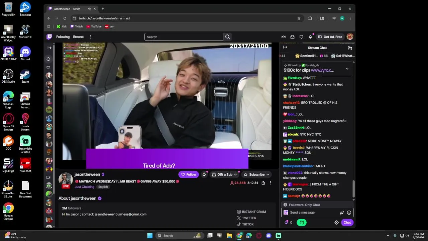Open YouTube bookmark
This screenshot has width=428, height=241.
(94, 26)
